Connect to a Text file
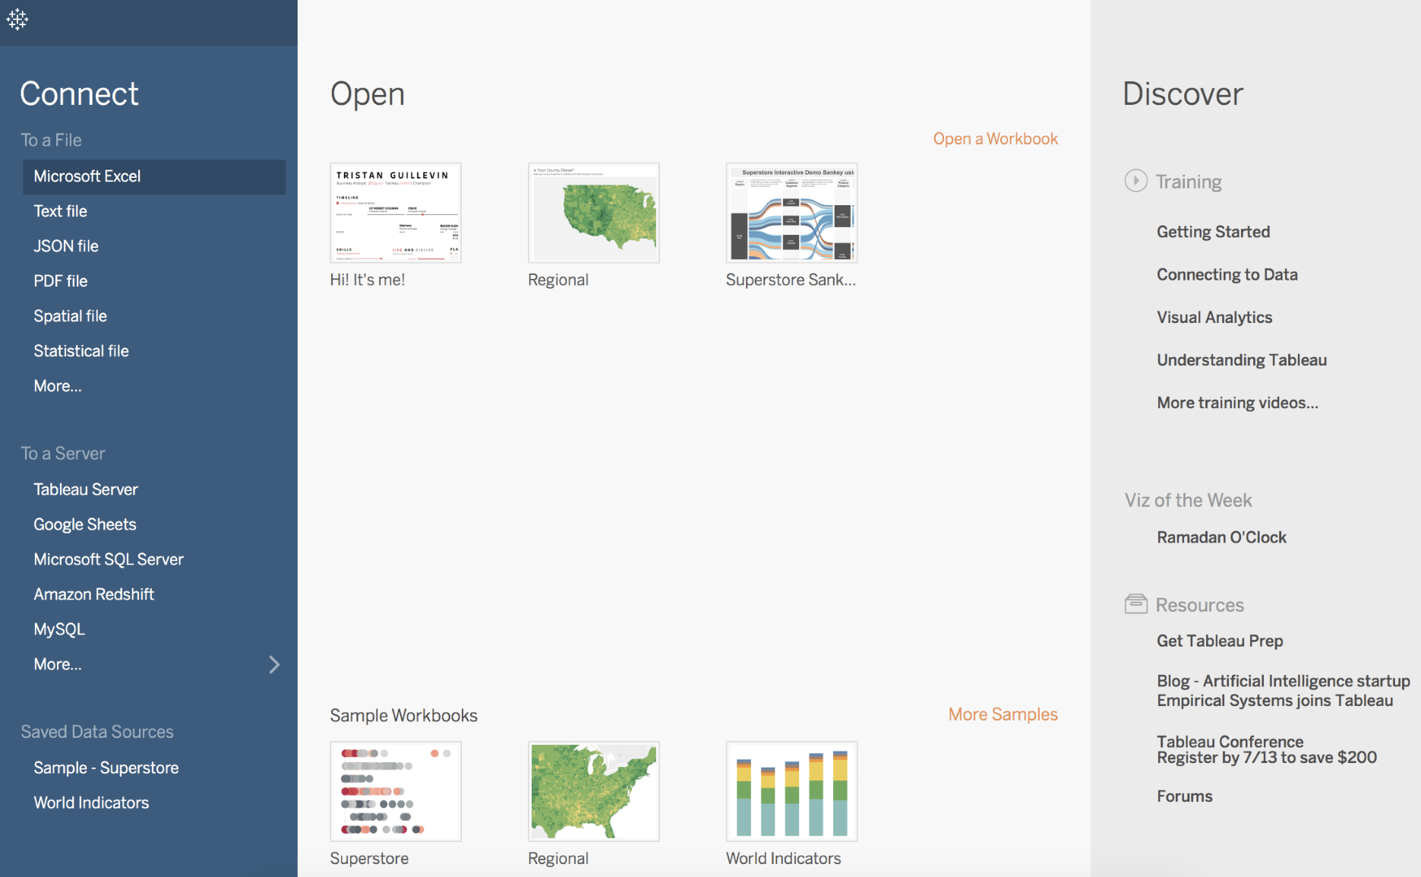 coord(60,211)
